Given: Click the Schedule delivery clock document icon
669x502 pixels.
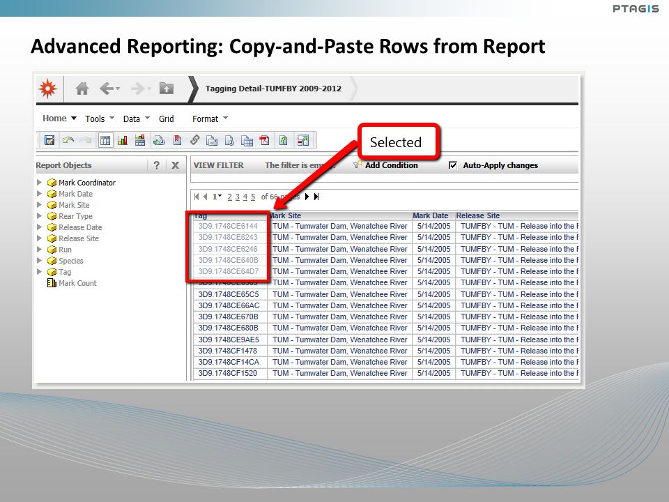Looking at the screenshot, I should (x=229, y=140).
